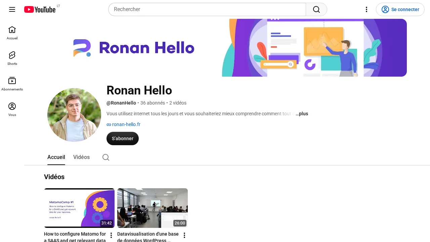Screen dimensions: 430x242
Task: Open the MatomoCamp video thumbnail
Action: pos(79,208)
